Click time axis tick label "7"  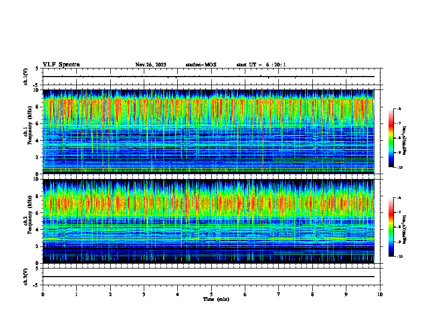(279, 294)
